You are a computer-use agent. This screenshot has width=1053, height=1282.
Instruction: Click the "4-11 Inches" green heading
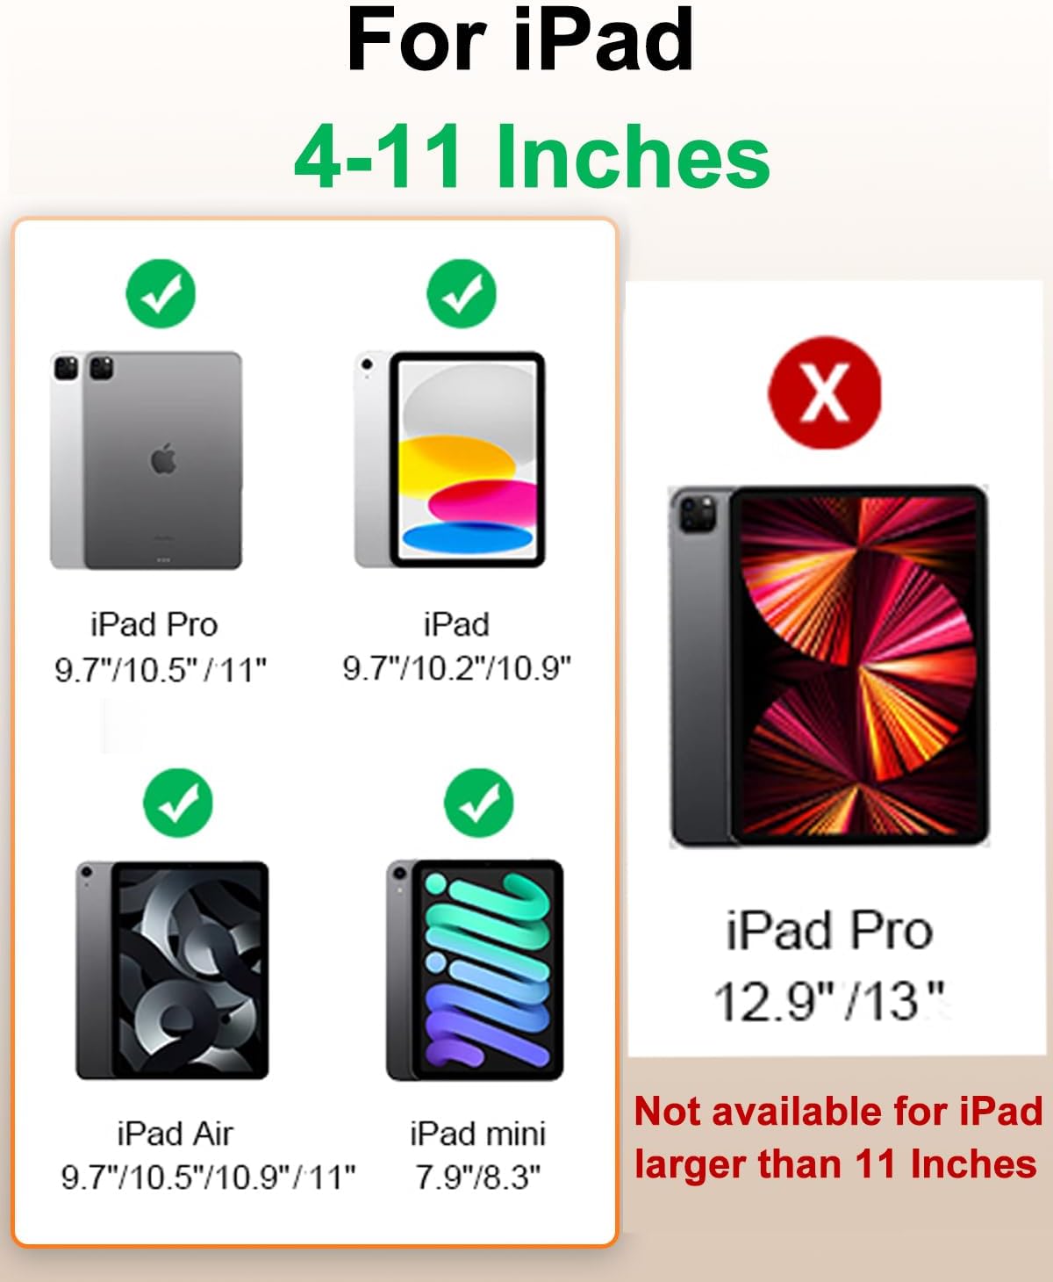click(532, 156)
